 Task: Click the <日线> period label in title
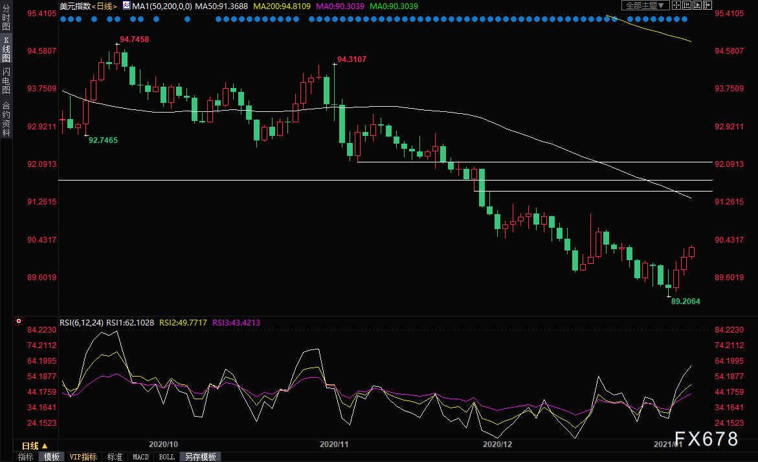click(x=105, y=6)
